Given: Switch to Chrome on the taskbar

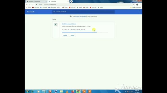Looking at the screenshot, I should [78, 91].
